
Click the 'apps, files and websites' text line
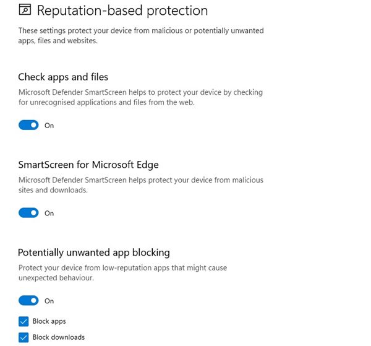(x=58, y=41)
